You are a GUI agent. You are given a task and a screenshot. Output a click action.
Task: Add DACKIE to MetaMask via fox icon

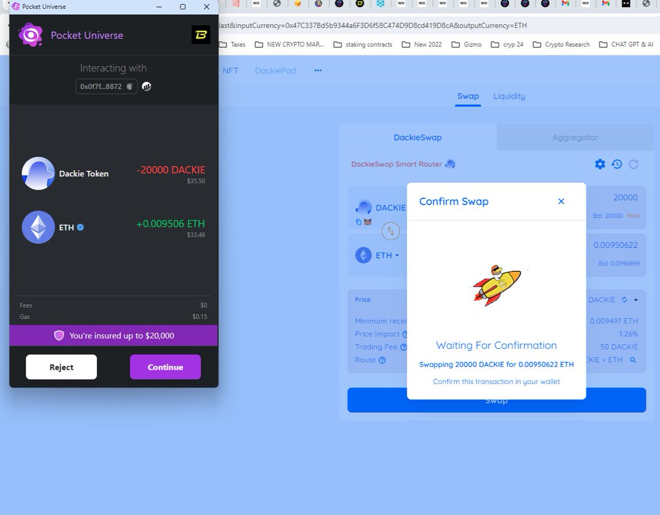tap(367, 222)
